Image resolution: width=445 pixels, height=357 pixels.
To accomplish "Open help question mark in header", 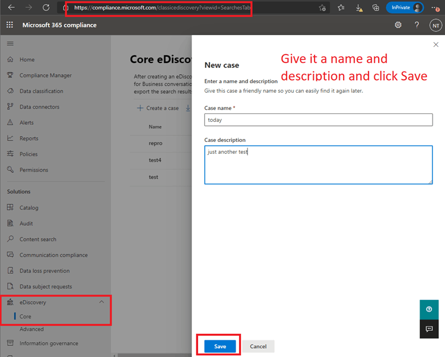I will tap(417, 25).
